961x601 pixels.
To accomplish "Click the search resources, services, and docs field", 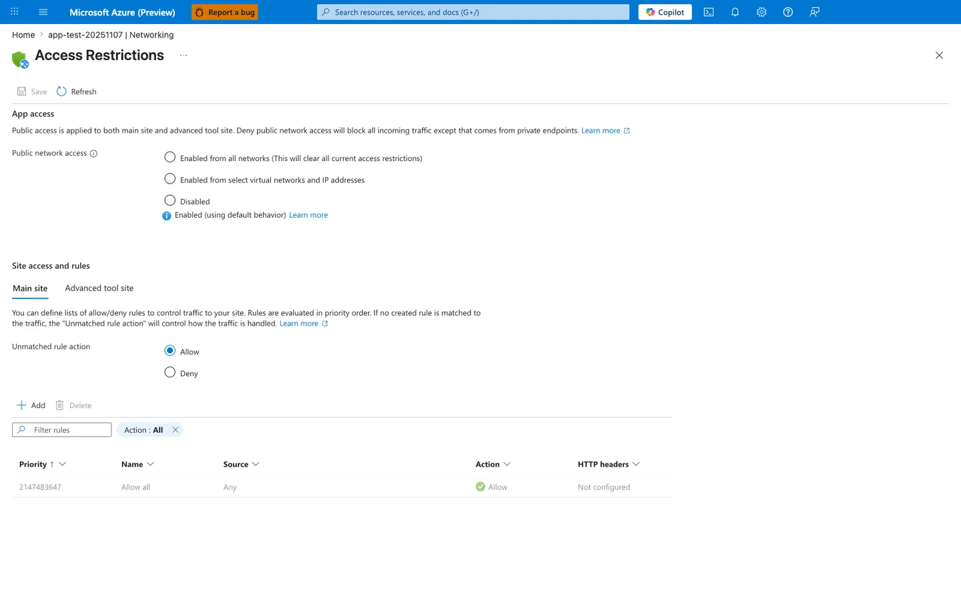I will pyautogui.click(x=473, y=12).
